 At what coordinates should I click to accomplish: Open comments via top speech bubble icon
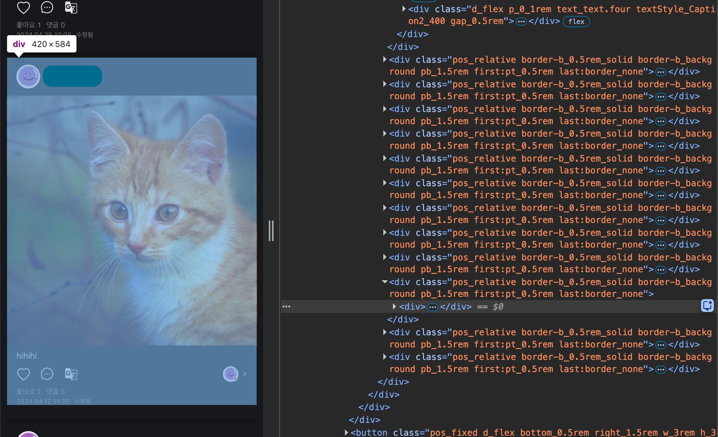click(x=47, y=8)
